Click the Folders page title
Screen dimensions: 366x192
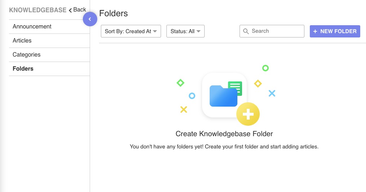click(113, 13)
